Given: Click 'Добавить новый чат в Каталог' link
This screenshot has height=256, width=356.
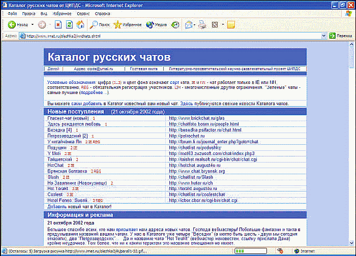Looking at the screenshot, I should coord(79,207).
